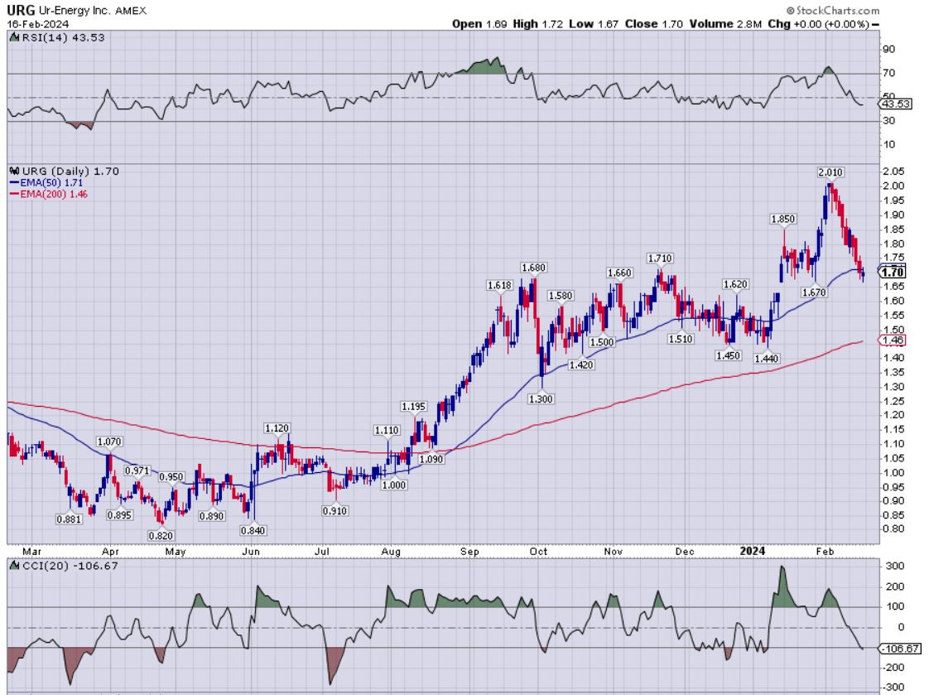Click the 1.710 November high label
The width and height of the screenshot is (929, 695).
659,258
